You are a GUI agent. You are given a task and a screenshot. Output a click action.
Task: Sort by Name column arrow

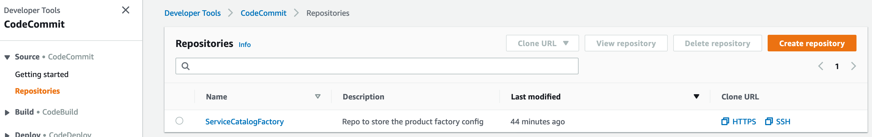coord(318,97)
